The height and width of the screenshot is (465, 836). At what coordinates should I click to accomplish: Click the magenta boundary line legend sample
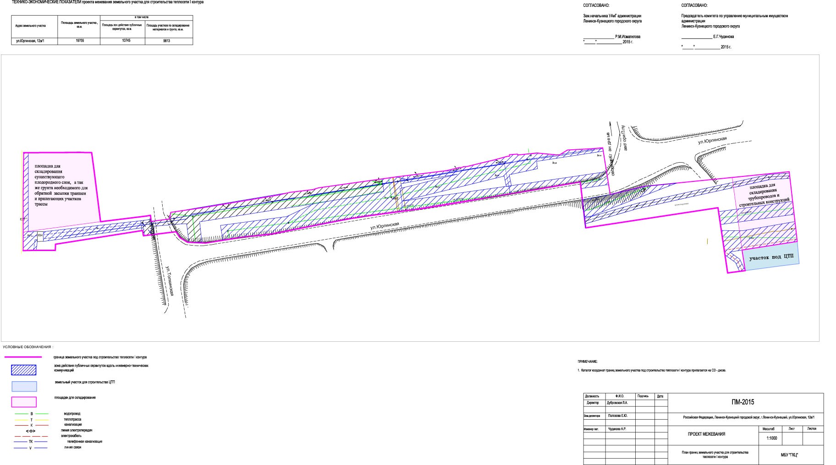click(x=23, y=357)
